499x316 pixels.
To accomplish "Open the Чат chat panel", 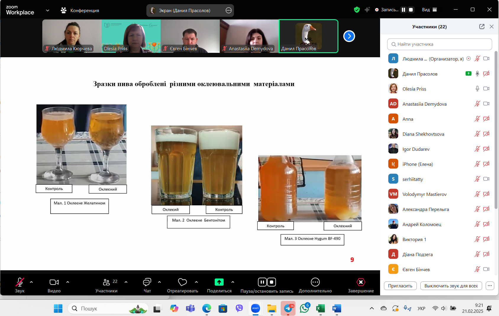I will coord(147,282).
